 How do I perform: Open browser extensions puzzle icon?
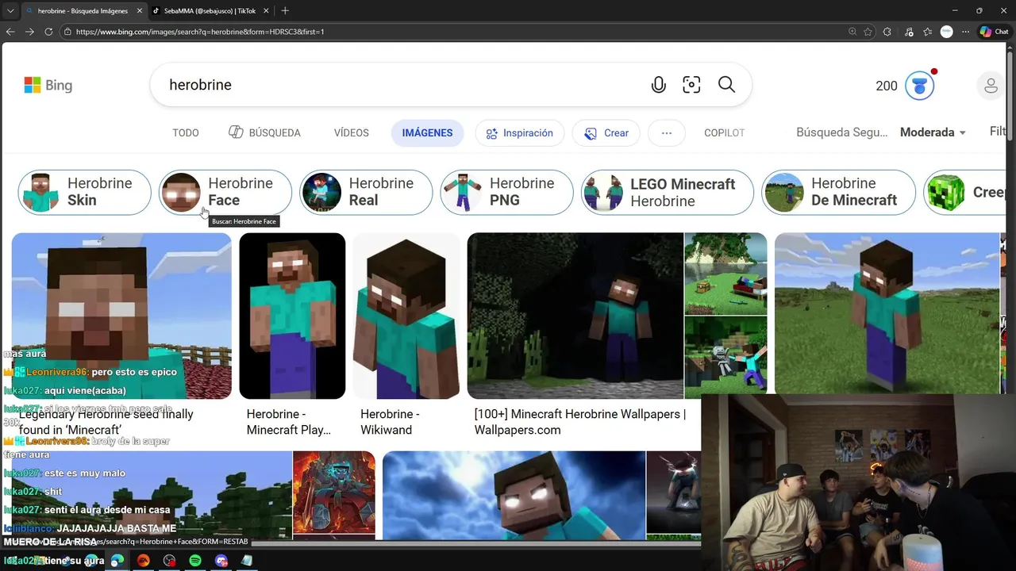(x=887, y=32)
